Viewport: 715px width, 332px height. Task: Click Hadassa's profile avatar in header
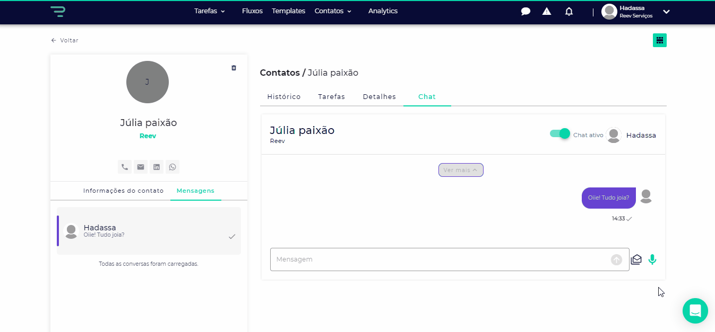[x=609, y=12]
